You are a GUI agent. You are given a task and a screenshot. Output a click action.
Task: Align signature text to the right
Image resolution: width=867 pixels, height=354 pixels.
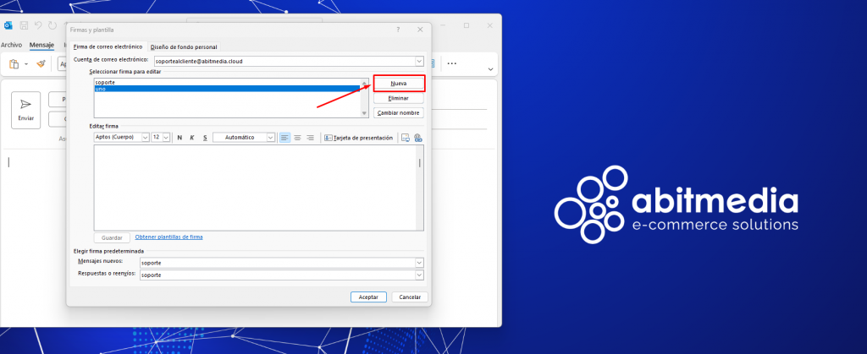coord(310,138)
